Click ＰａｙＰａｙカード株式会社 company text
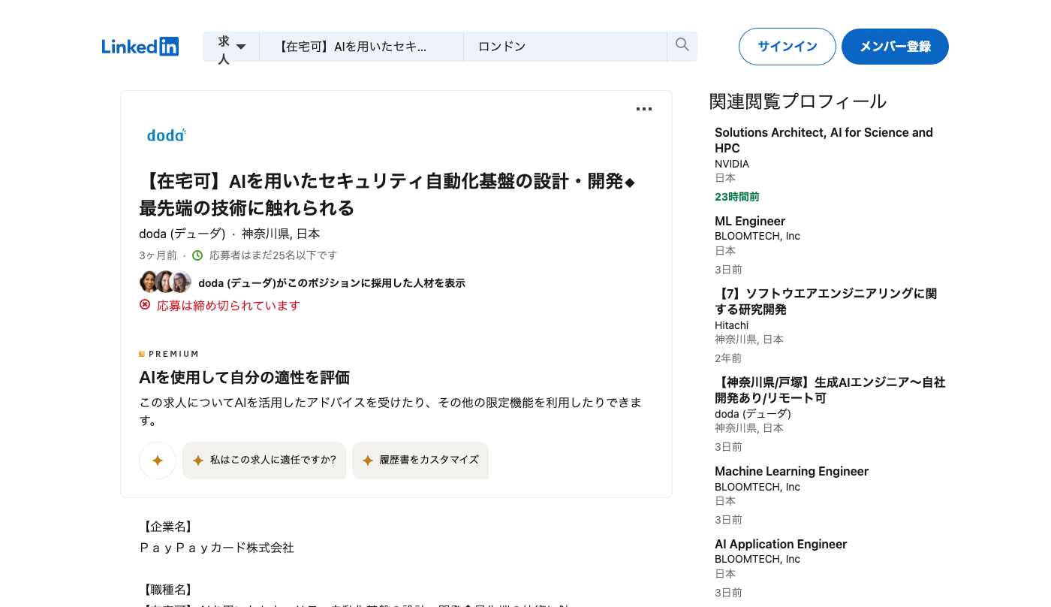The image size is (1051, 607). [x=217, y=548]
